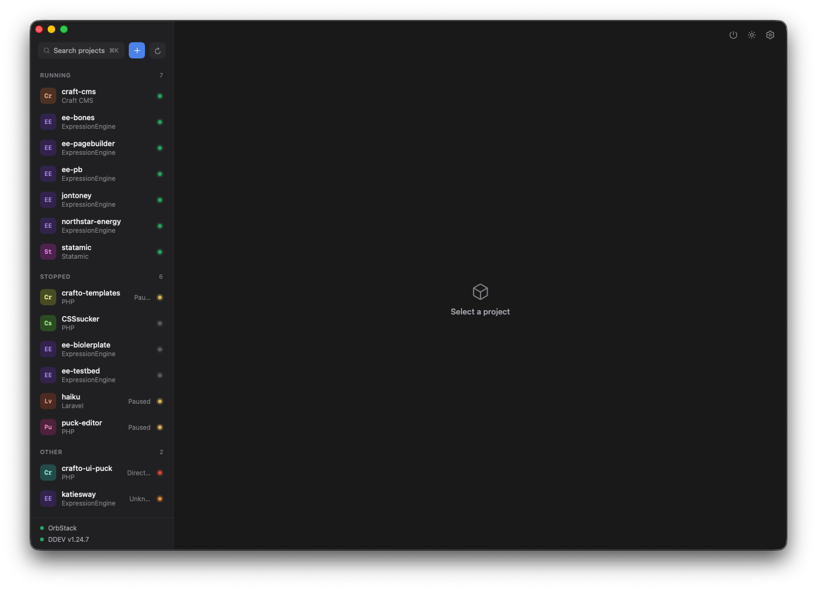
Task: Select the CSSsucker project
Action: click(x=102, y=323)
